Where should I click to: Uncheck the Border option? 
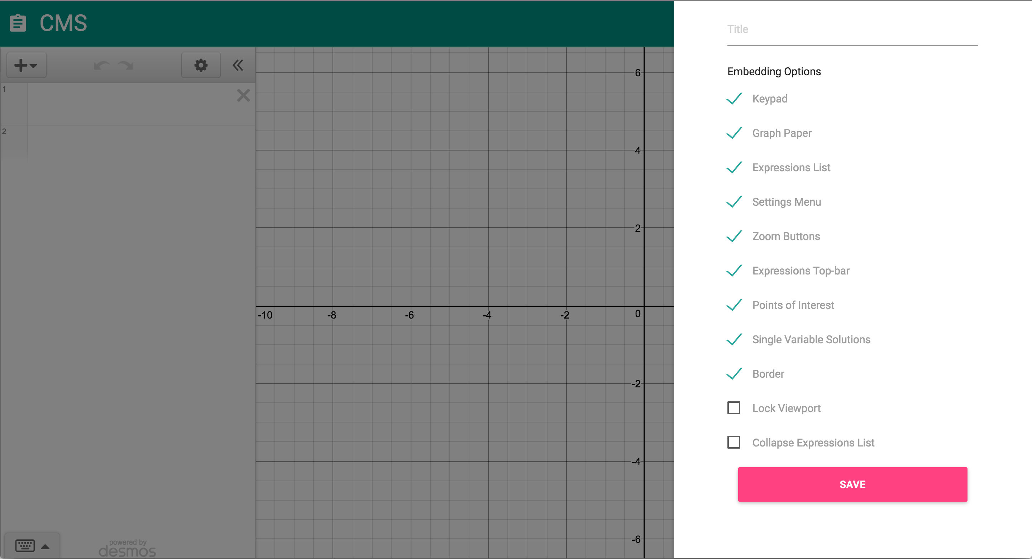pyautogui.click(x=734, y=374)
